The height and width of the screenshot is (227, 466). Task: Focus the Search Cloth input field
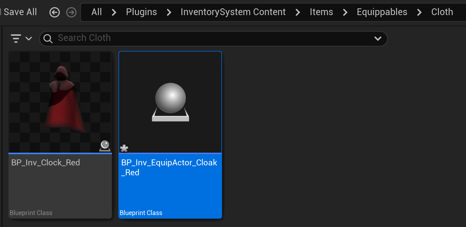[211, 38]
